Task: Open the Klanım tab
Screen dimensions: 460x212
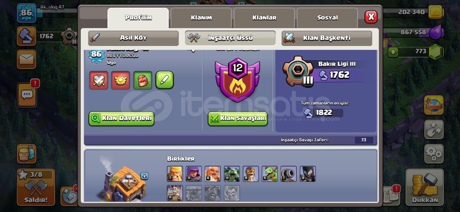Action: click(201, 18)
